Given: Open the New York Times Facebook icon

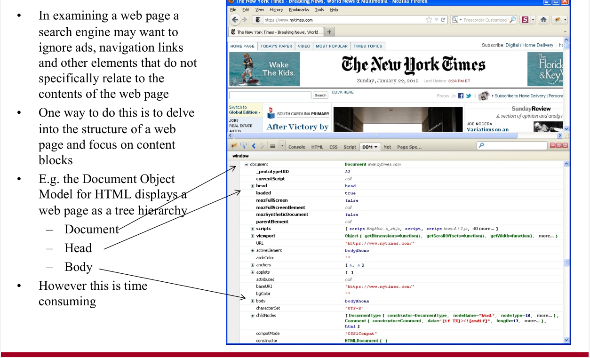Looking at the screenshot, I should pyautogui.click(x=461, y=95).
